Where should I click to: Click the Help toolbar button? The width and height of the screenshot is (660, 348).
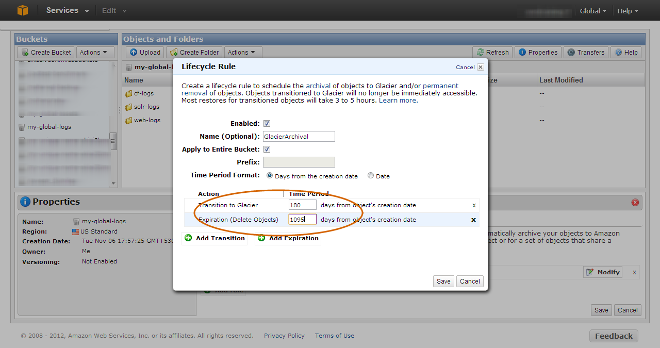(626, 53)
